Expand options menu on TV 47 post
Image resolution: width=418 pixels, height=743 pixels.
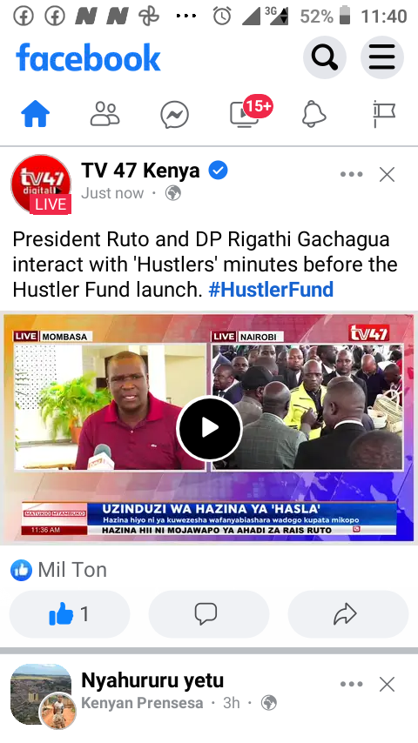[x=352, y=174]
